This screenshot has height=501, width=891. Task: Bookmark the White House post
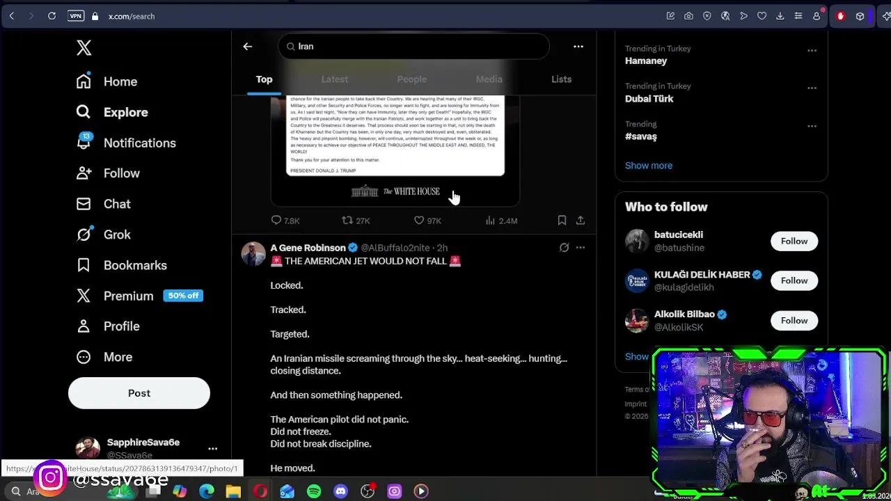[x=562, y=221]
